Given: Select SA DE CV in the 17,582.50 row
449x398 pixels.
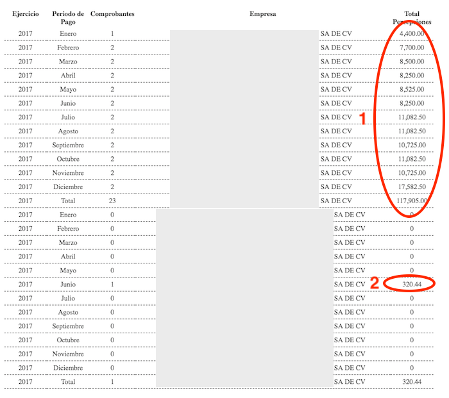Looking at the screenshot, I should tap(336, 187).
